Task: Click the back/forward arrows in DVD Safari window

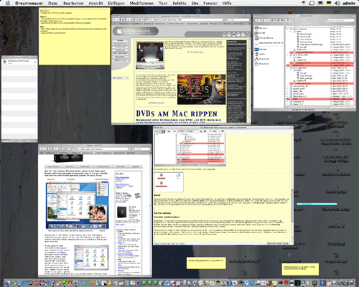Action: (116, 19)
